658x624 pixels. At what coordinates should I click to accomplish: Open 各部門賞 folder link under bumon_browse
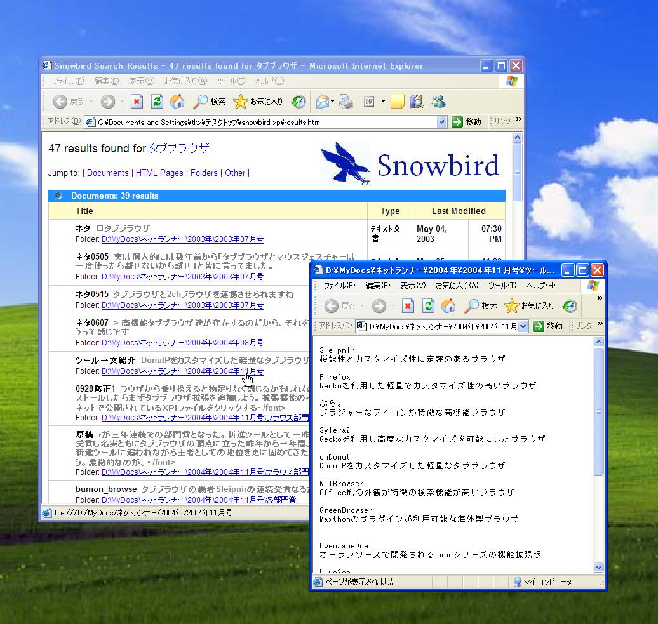(199, 500)
